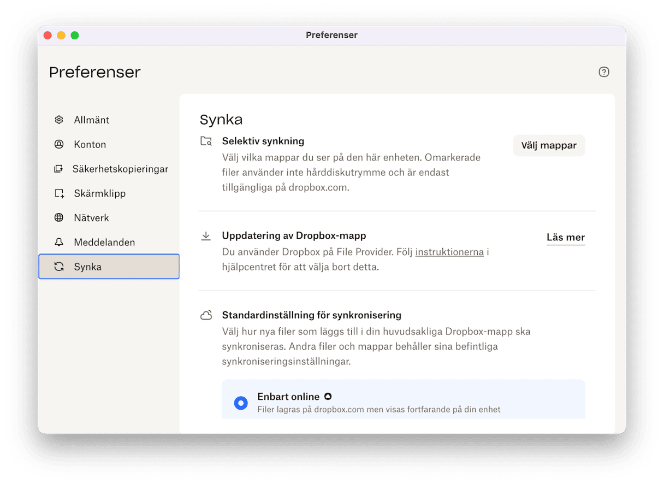Click the Allmänt gear icon

tap(59, 120)
